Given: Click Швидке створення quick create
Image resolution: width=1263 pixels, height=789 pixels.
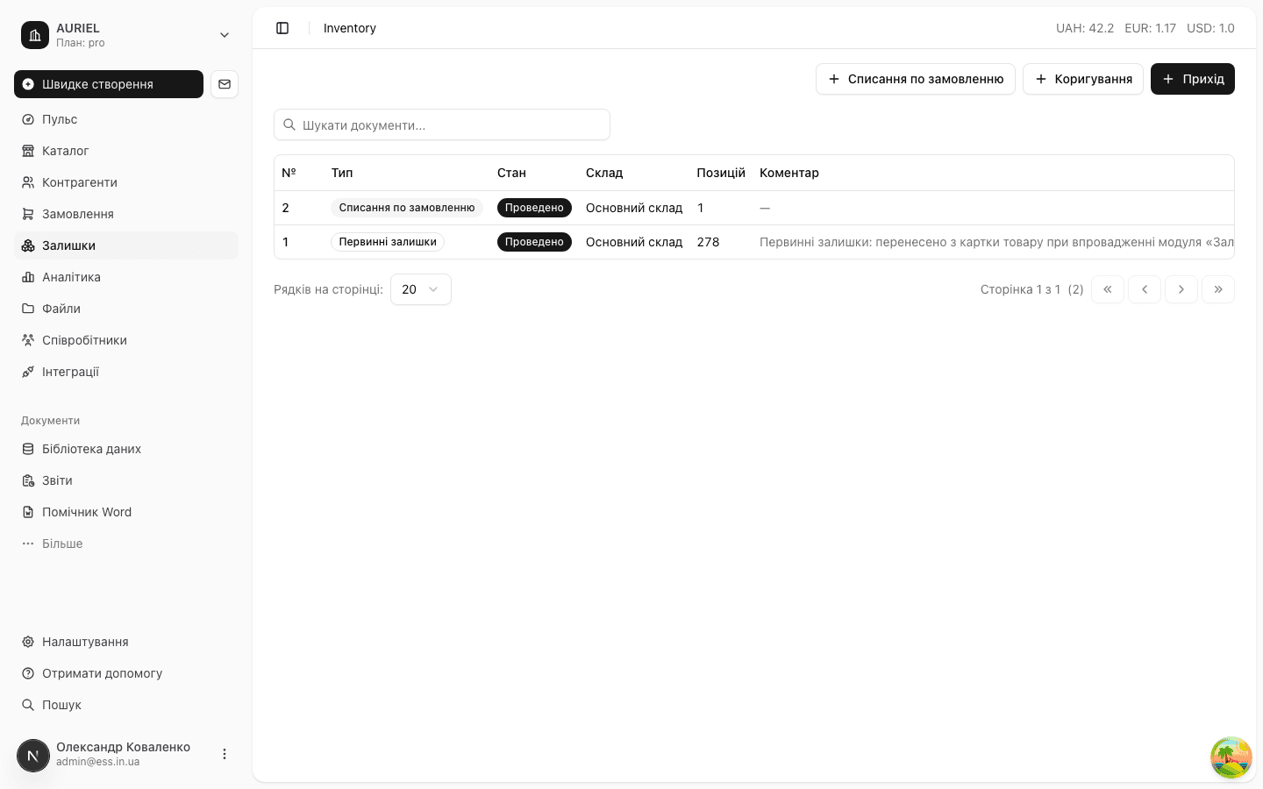Looking at the screenshot, I should 109,84.
